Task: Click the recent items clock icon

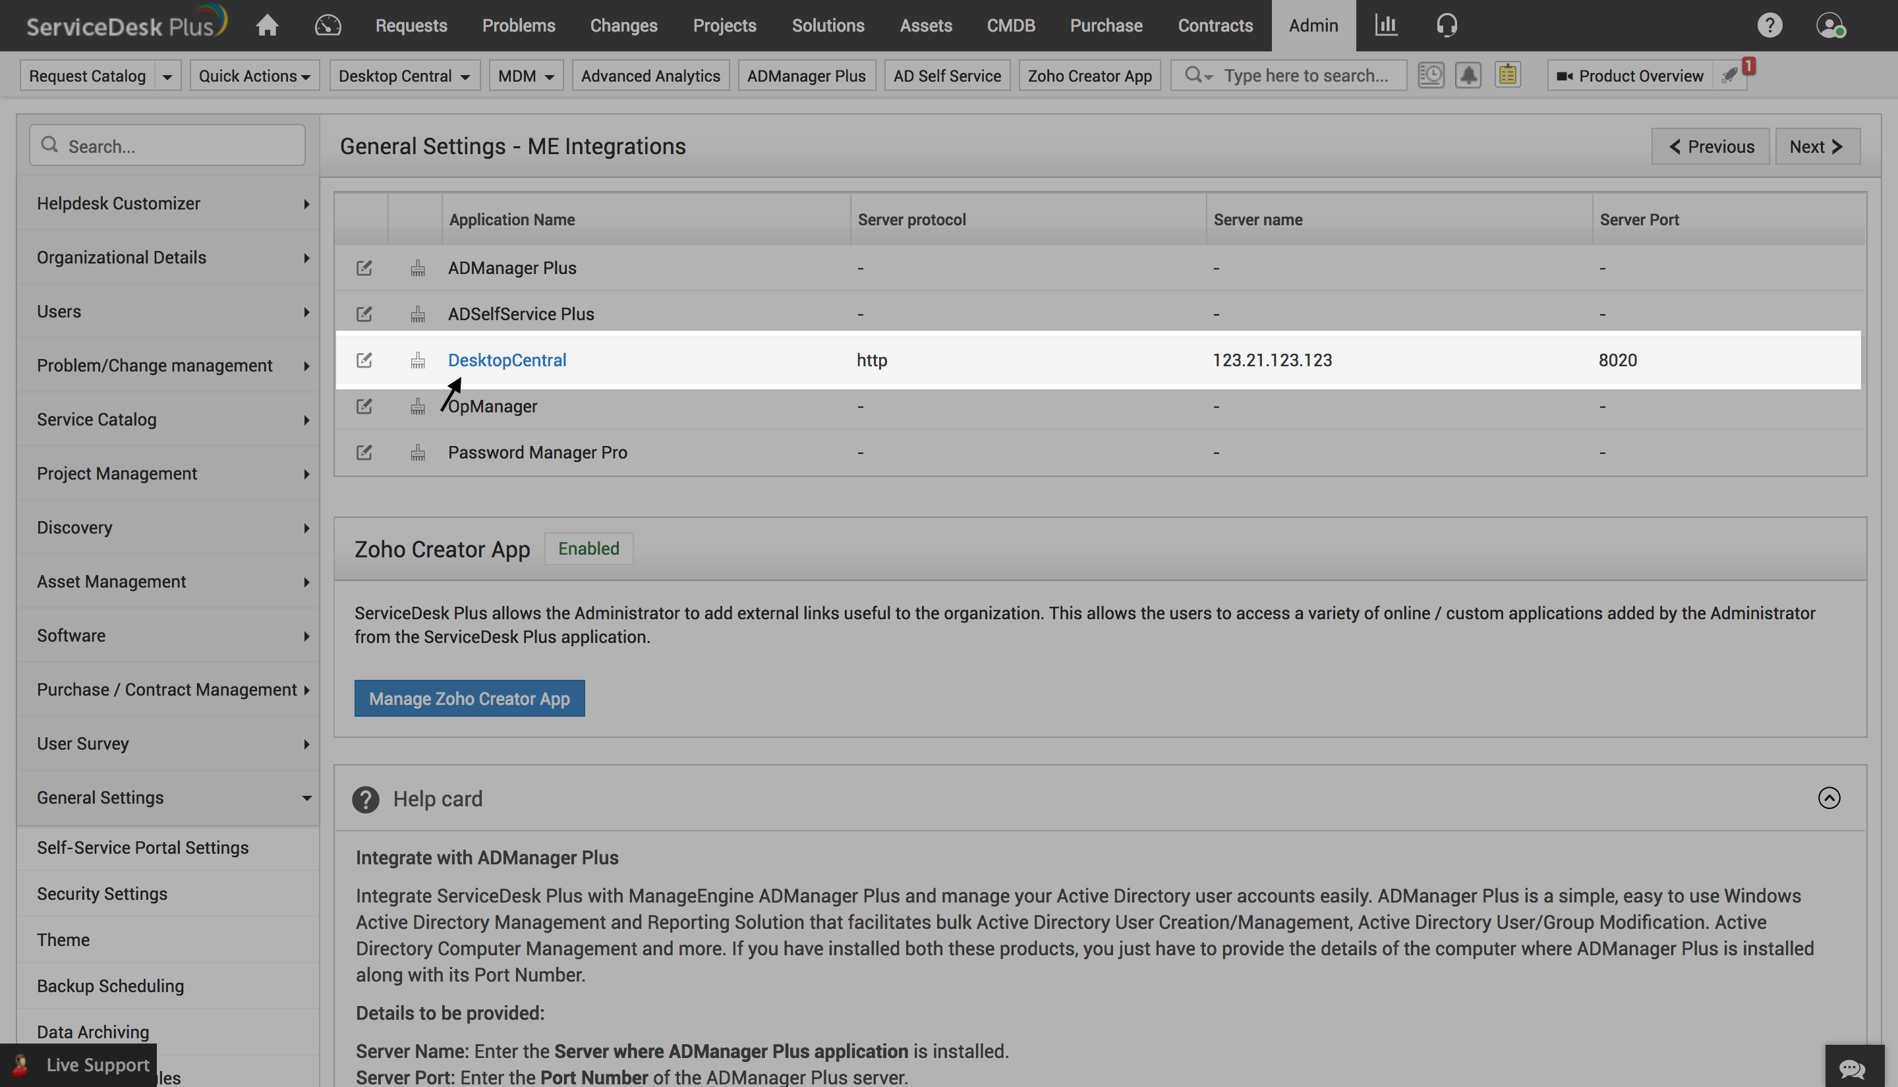Action: click(x=1431, y=74)
